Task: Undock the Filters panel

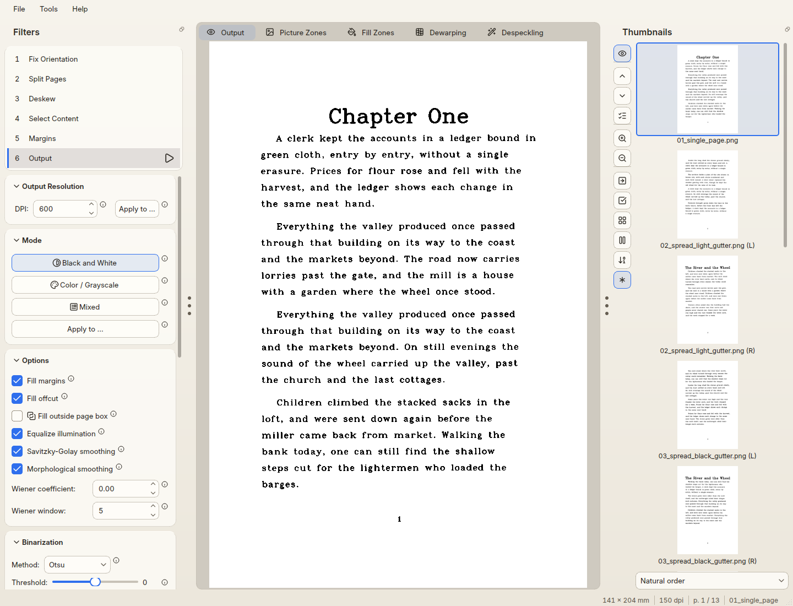Action: click(182, 29)
